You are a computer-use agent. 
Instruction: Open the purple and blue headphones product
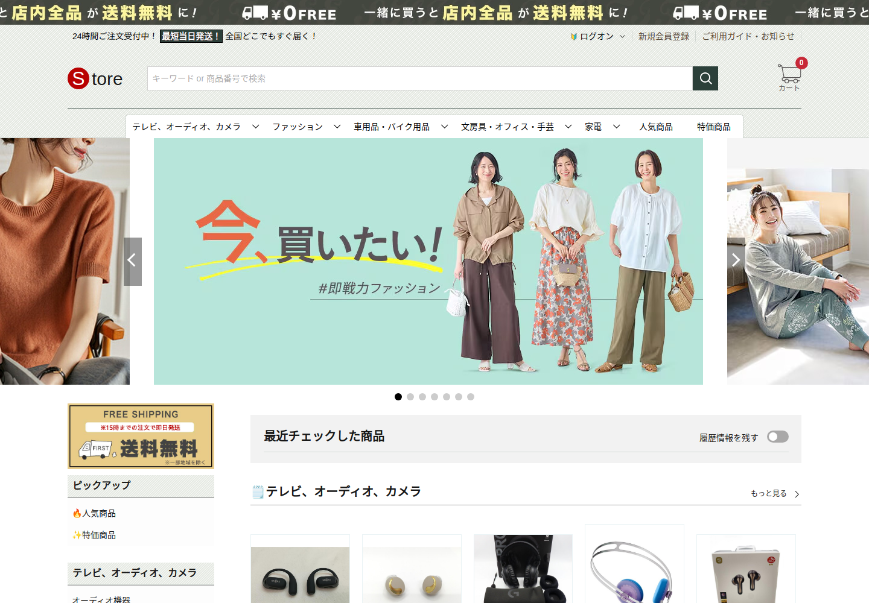pos(634,564)
